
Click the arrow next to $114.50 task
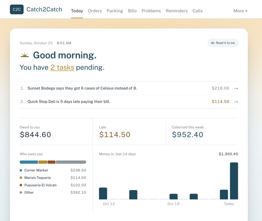coord(236,102)
